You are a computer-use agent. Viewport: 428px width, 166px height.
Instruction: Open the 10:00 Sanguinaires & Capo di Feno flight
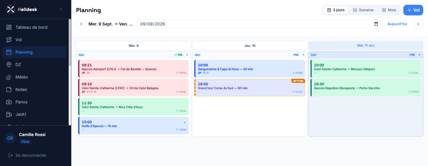tap(250, 69)
